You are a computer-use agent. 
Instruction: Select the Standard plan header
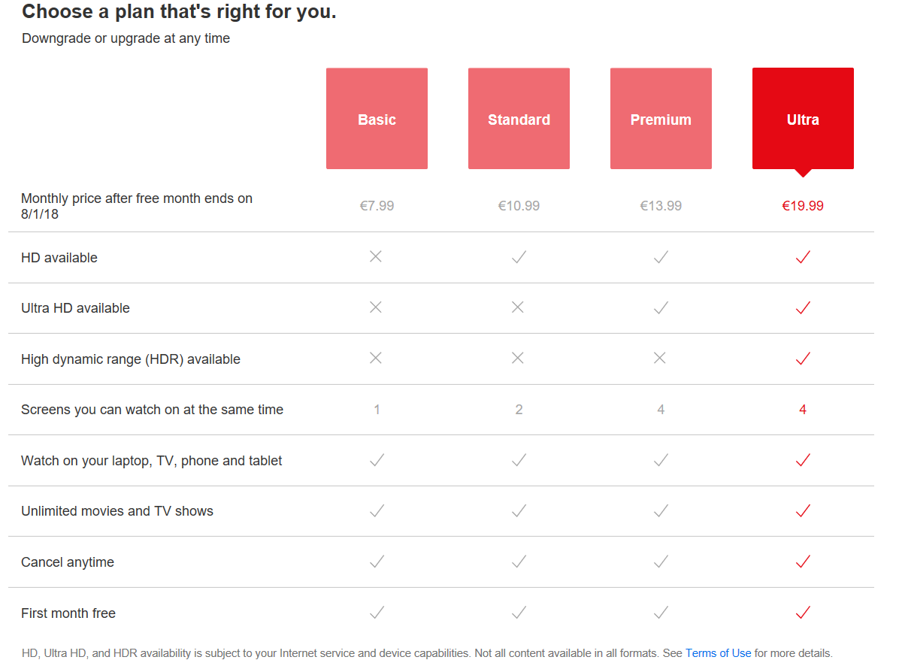pyautogui.click(x=519, y=118)
